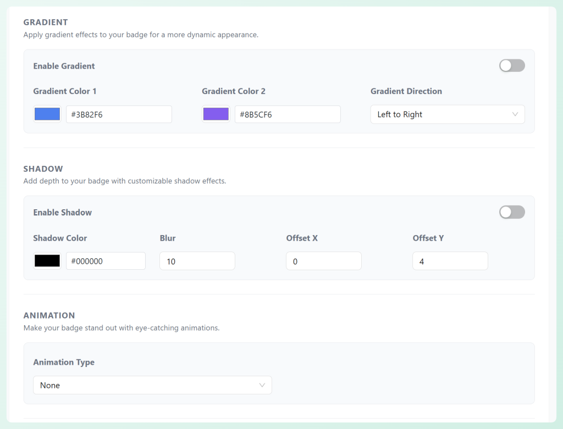The width and height of the screenshot is (563, 429).
Task: Select the Offset X field
Action: 323,260
